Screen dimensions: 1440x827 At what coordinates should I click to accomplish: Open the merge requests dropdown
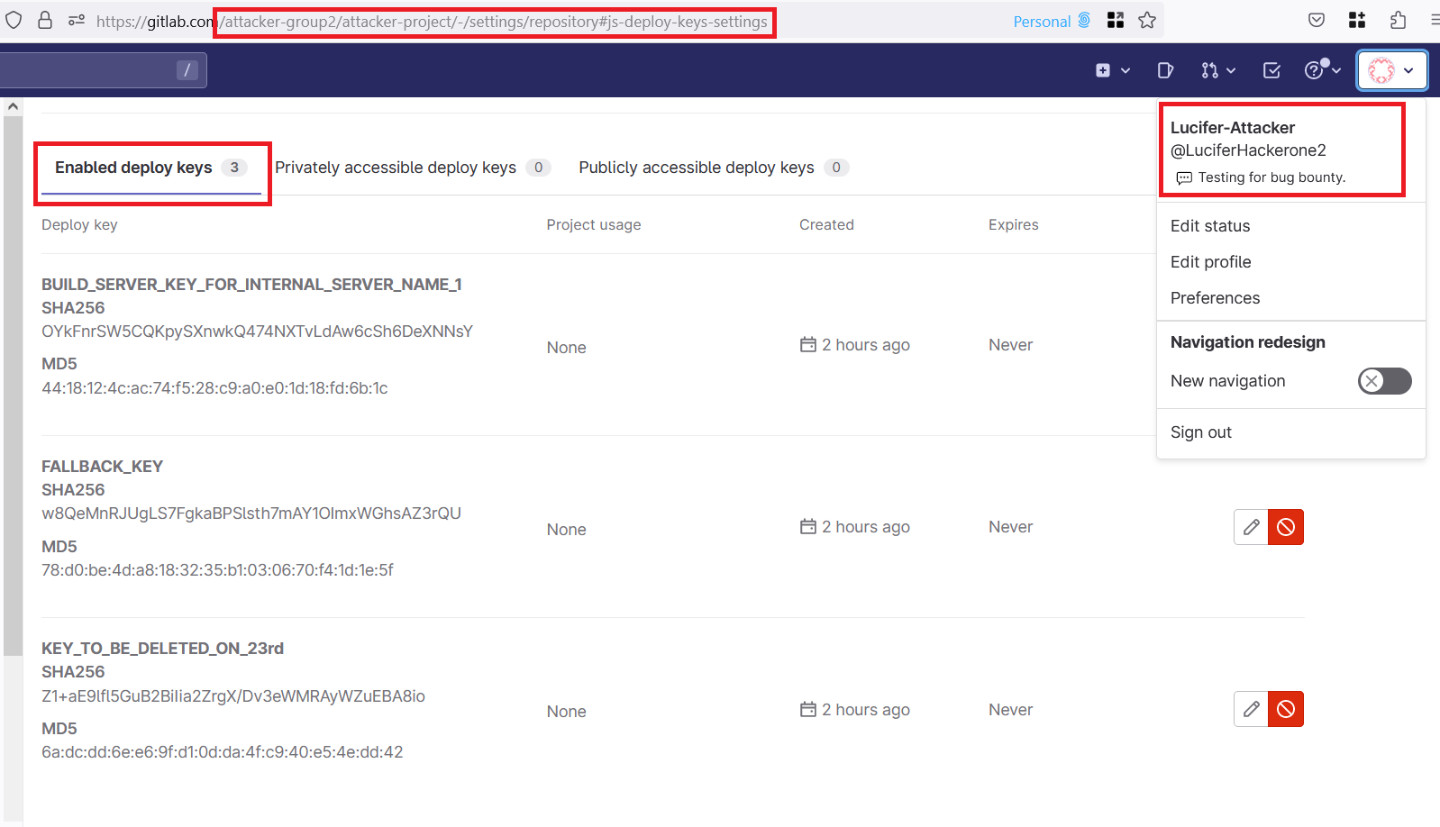[1217, 70]
